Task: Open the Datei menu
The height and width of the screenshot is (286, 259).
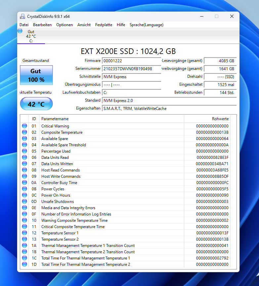Action: point(24,25)
